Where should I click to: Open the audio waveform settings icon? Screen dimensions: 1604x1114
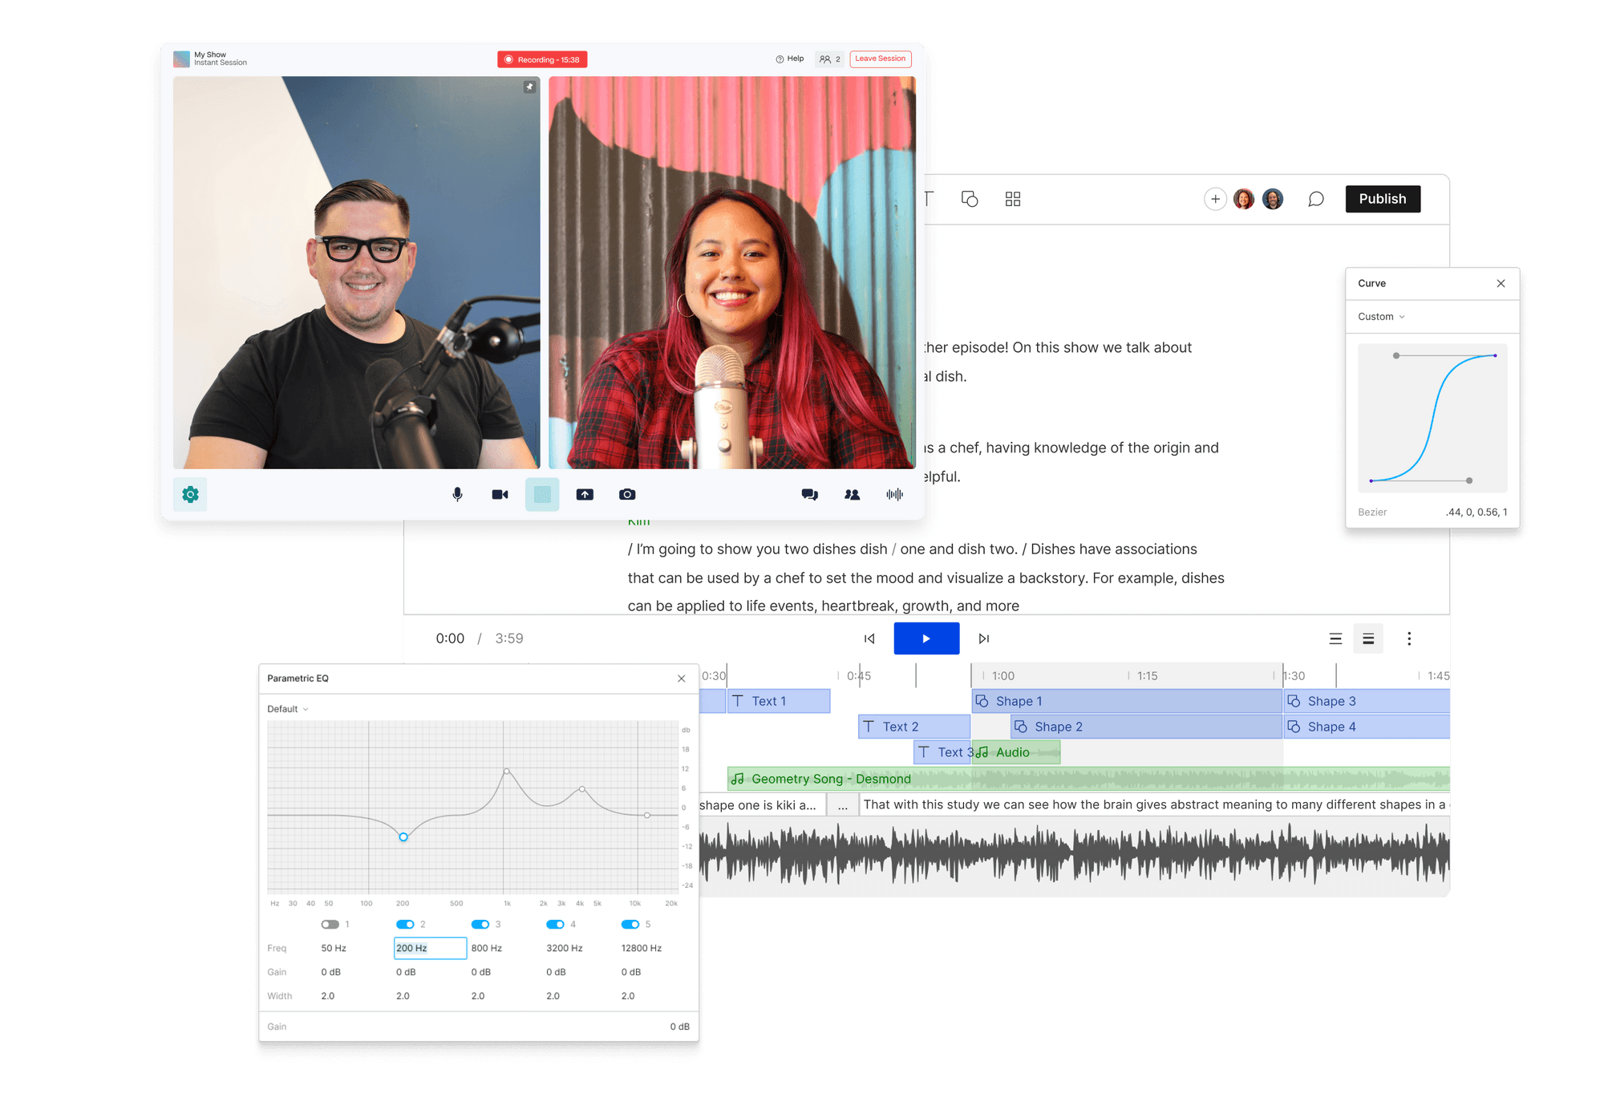(894, 495)
